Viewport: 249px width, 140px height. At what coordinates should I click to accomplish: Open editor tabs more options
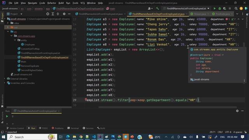(x=242, y=14)
